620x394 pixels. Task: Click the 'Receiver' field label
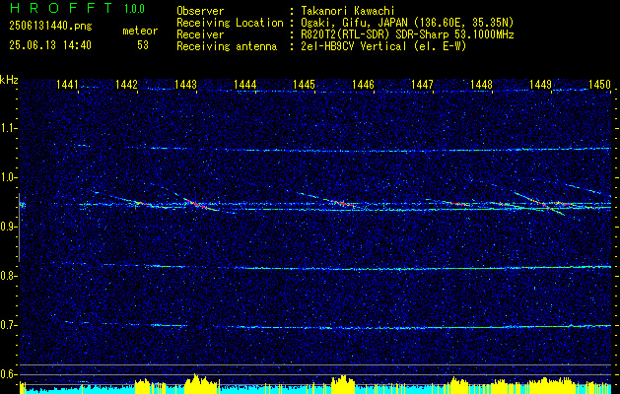click(200, 34)
